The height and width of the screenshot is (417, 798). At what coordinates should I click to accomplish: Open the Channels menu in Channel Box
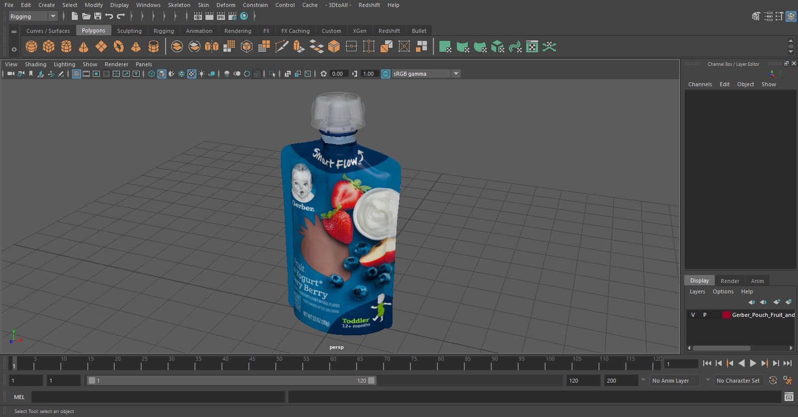pos(700,84)
